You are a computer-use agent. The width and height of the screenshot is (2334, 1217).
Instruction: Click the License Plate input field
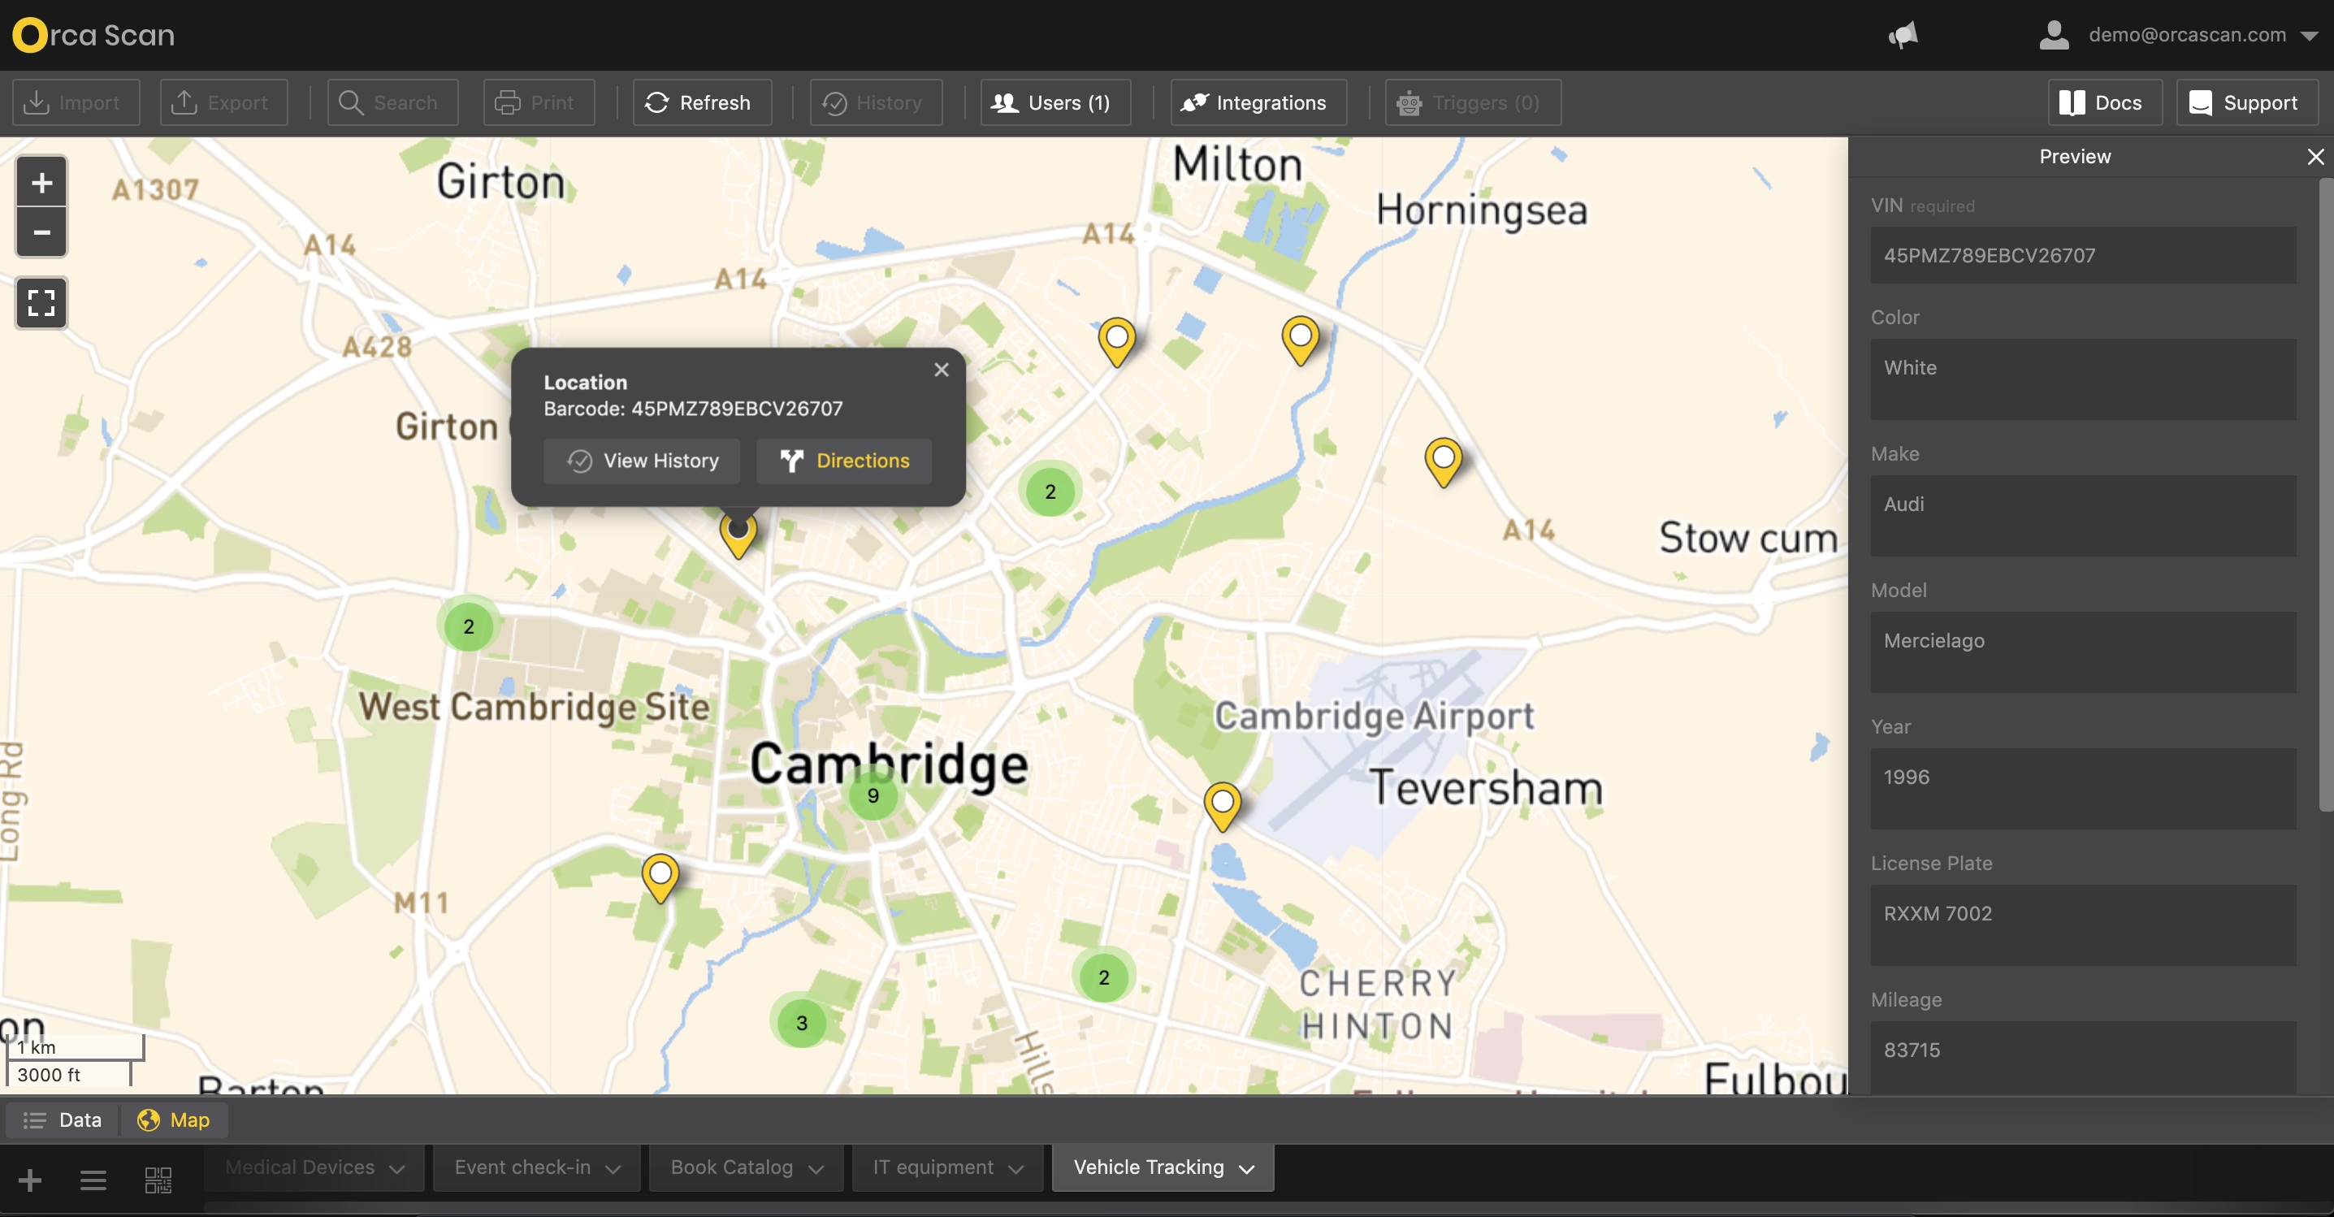(2083, 925)
